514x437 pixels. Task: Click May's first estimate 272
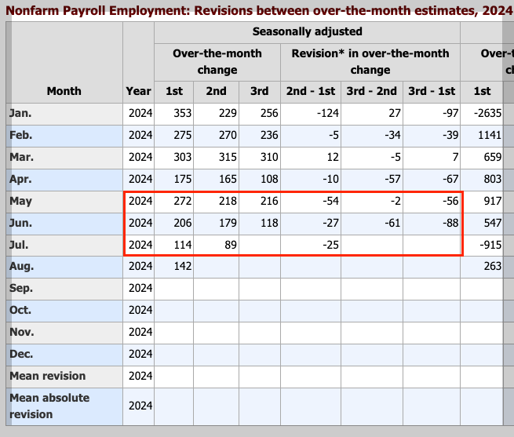(x=183, y=201)
